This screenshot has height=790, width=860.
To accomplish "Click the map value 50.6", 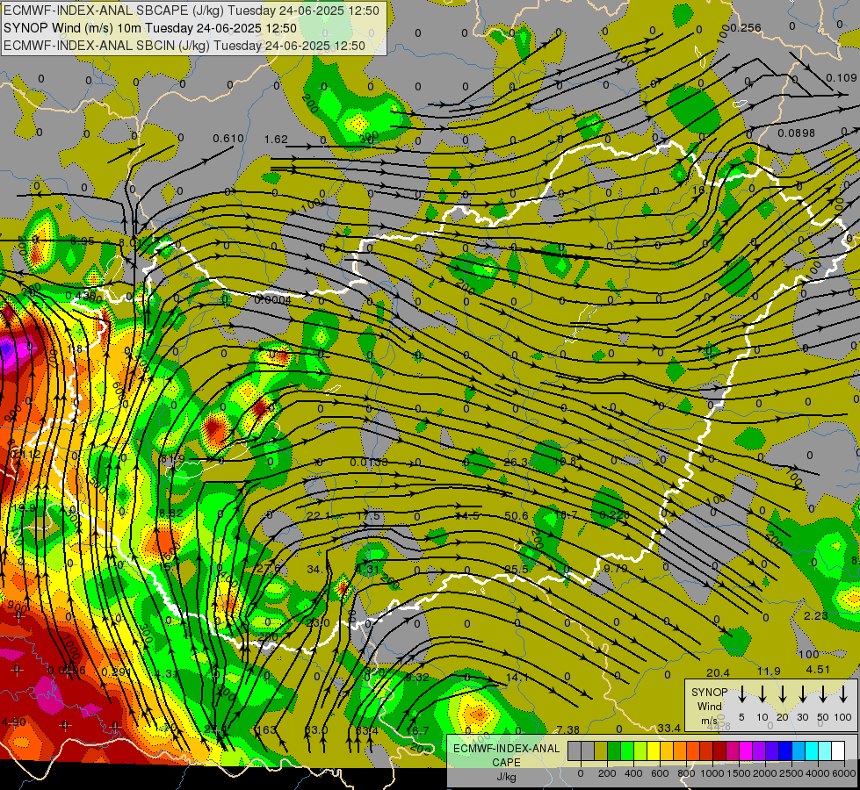I will click(517, 516).
